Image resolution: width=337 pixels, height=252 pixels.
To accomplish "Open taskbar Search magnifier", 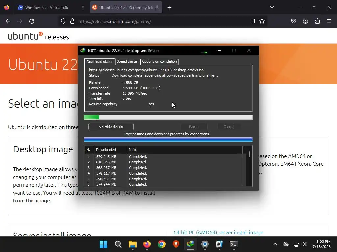I will pos(118,244).
